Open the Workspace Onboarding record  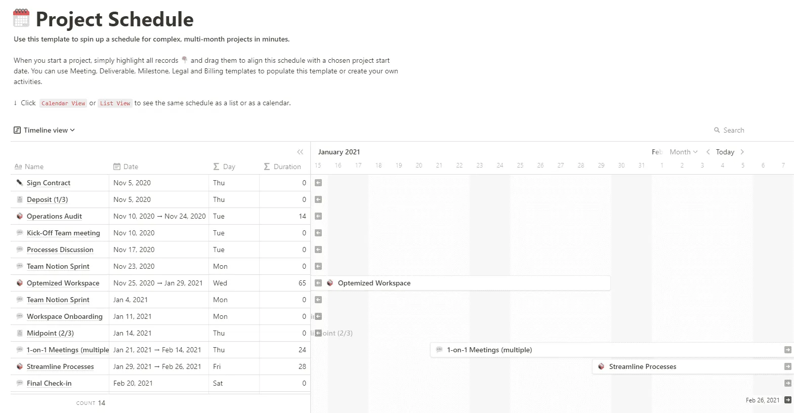64,316
